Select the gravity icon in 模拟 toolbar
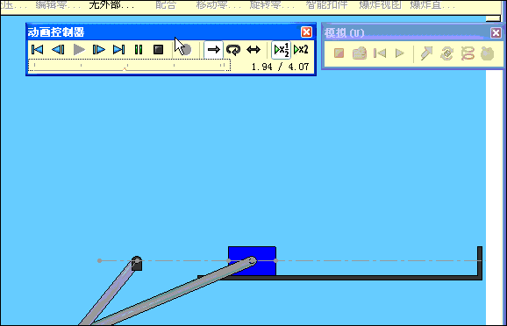The image size is (507, 326). point(488,53)
